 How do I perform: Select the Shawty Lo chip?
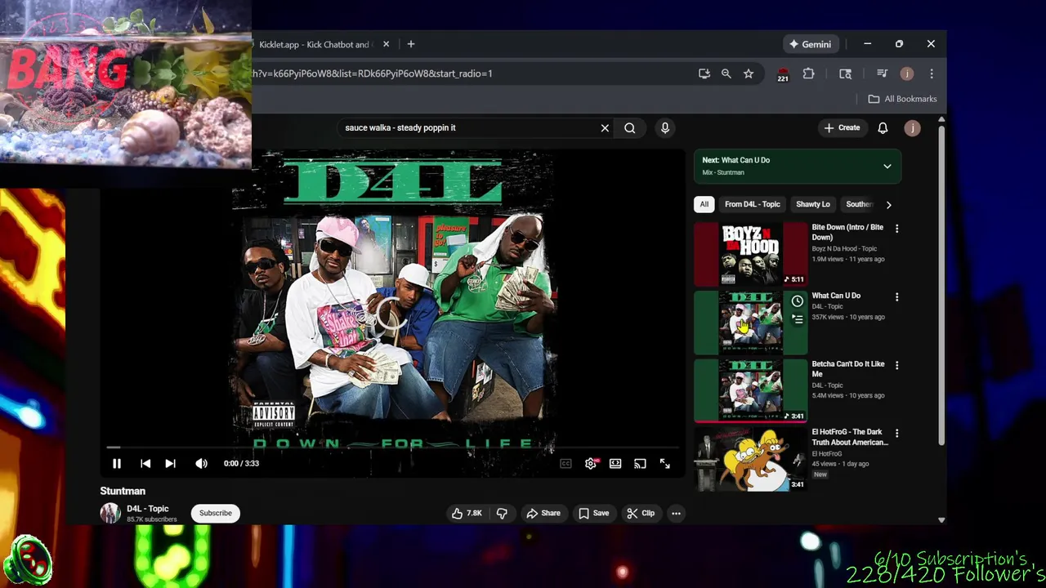(x=813, y=204)
